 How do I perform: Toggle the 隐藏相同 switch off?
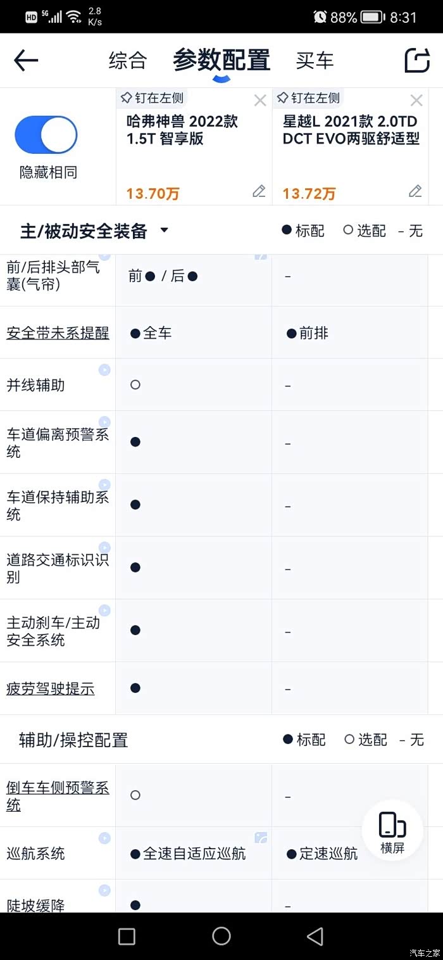click(46, 135)
